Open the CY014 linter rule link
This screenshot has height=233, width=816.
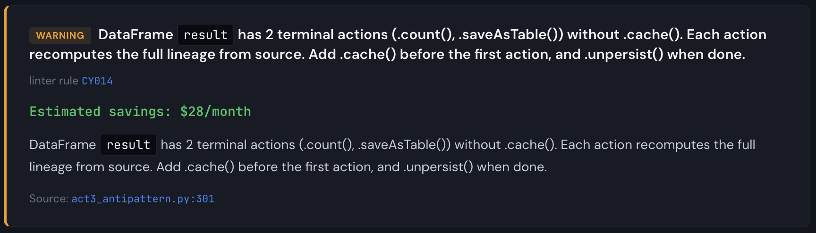pyautogui.click(x=97, y=81)
